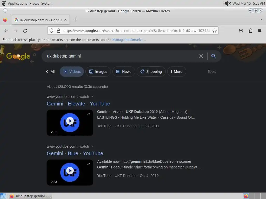Click the forward navigation arrow
Screen dimensions: 266x199
coord(16,31)
